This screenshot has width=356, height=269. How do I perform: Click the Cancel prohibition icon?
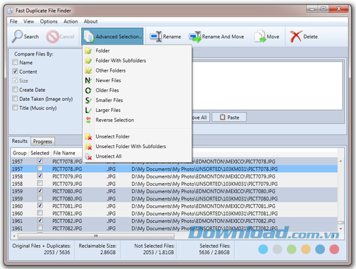[x=52, y=36]
